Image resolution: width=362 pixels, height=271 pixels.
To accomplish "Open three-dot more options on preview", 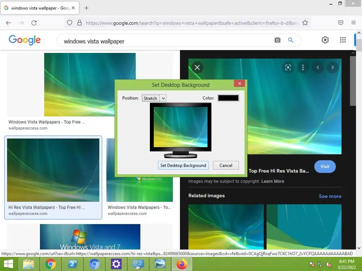I will click(x=303, y=67).
